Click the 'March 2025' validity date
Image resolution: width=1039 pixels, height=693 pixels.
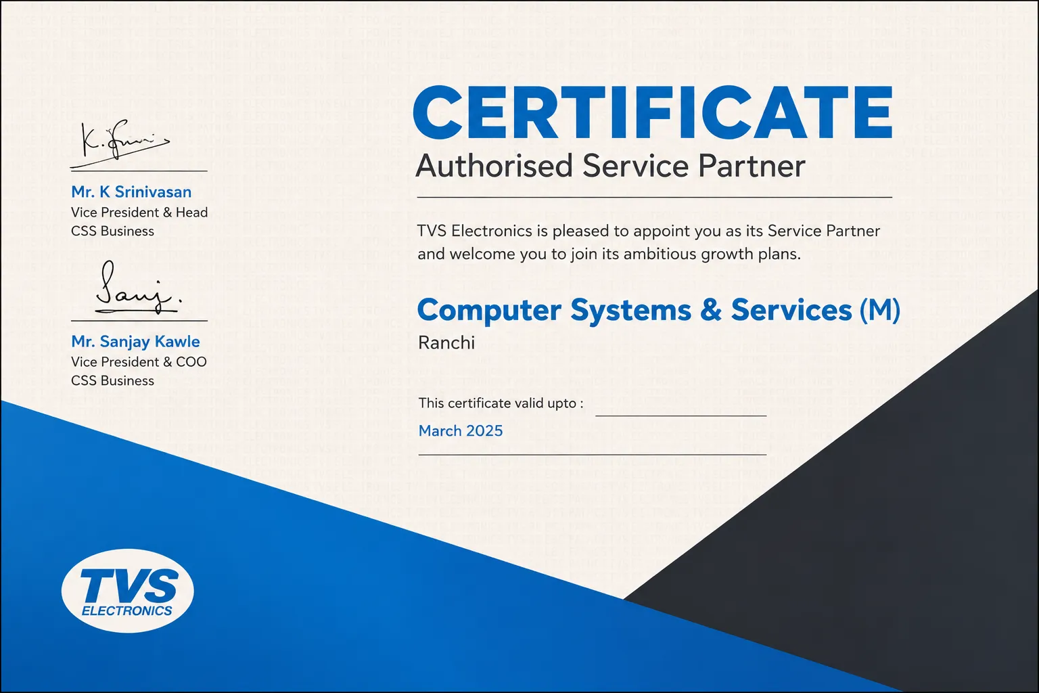pyautogui.click(x=461, y=431)
